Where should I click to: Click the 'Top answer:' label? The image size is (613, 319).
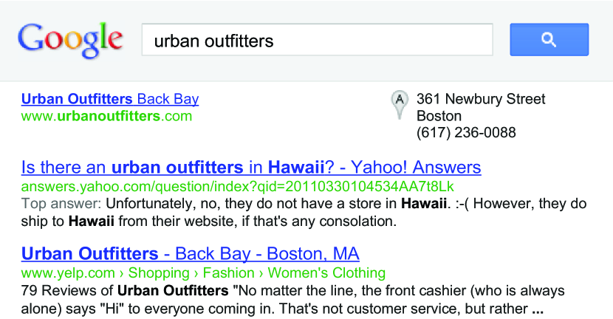[61, 203]
